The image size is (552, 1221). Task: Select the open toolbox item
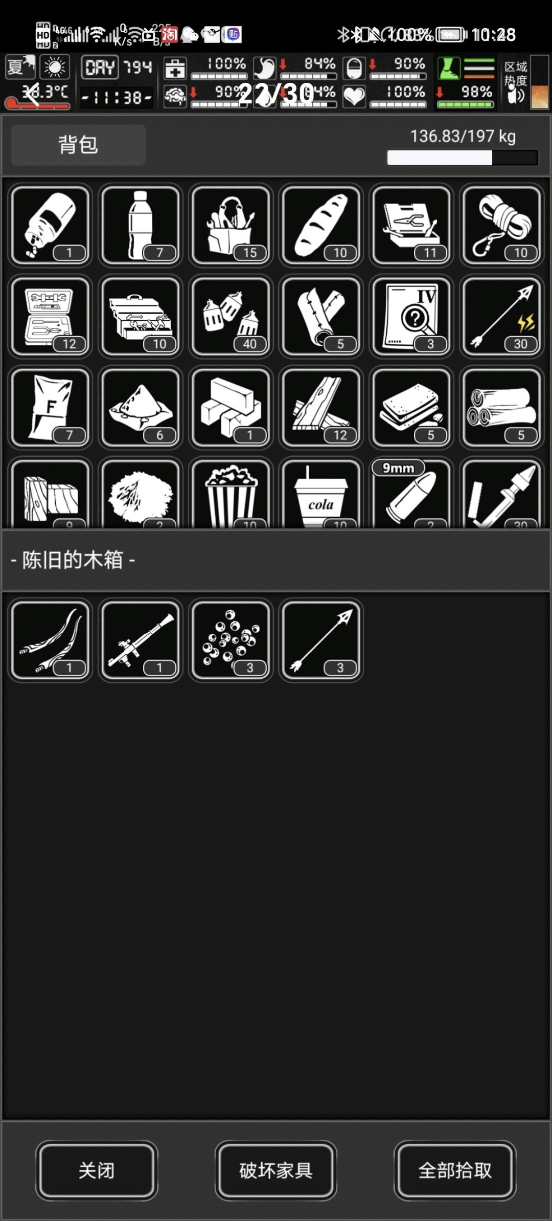point(141,316)
